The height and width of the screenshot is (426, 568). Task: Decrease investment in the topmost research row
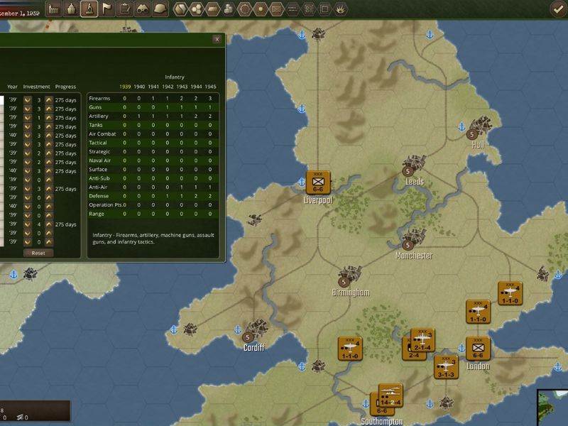tap(28, 100)
